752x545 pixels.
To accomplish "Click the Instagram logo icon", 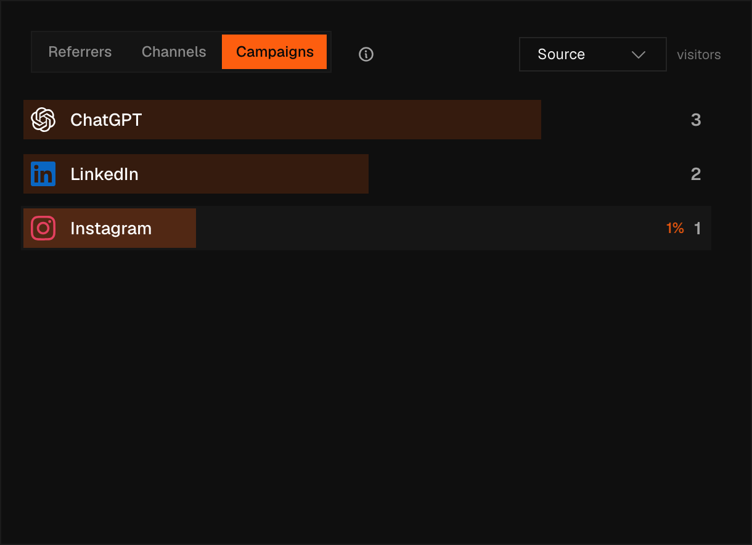I will [43, 228].
